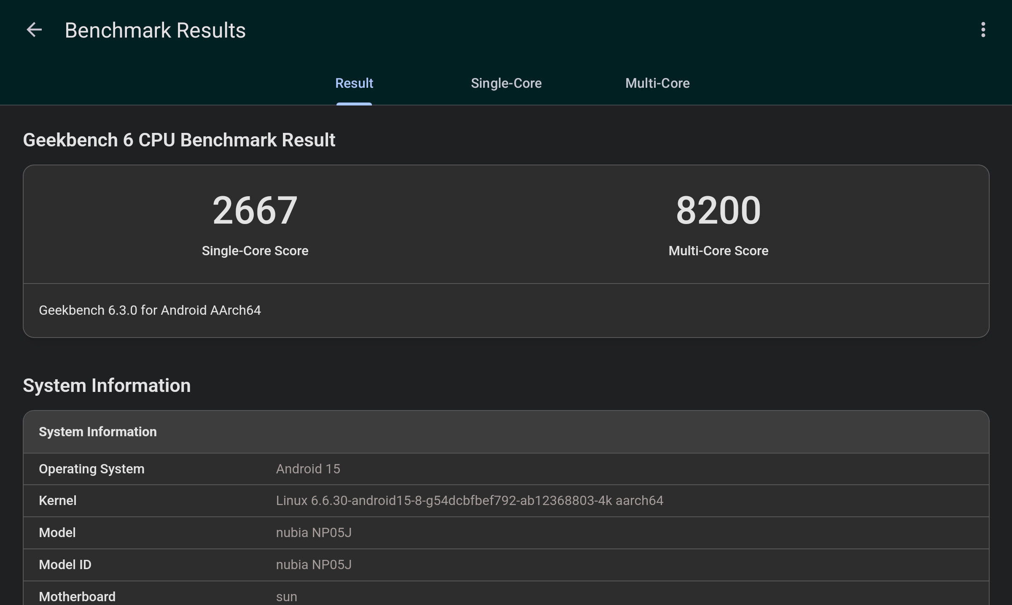The width and height of the screenshot is (1012, 605).
Task: Click Geekbench 6.3.0 for Android AArch64 text
Action: [x=150, y=310]
